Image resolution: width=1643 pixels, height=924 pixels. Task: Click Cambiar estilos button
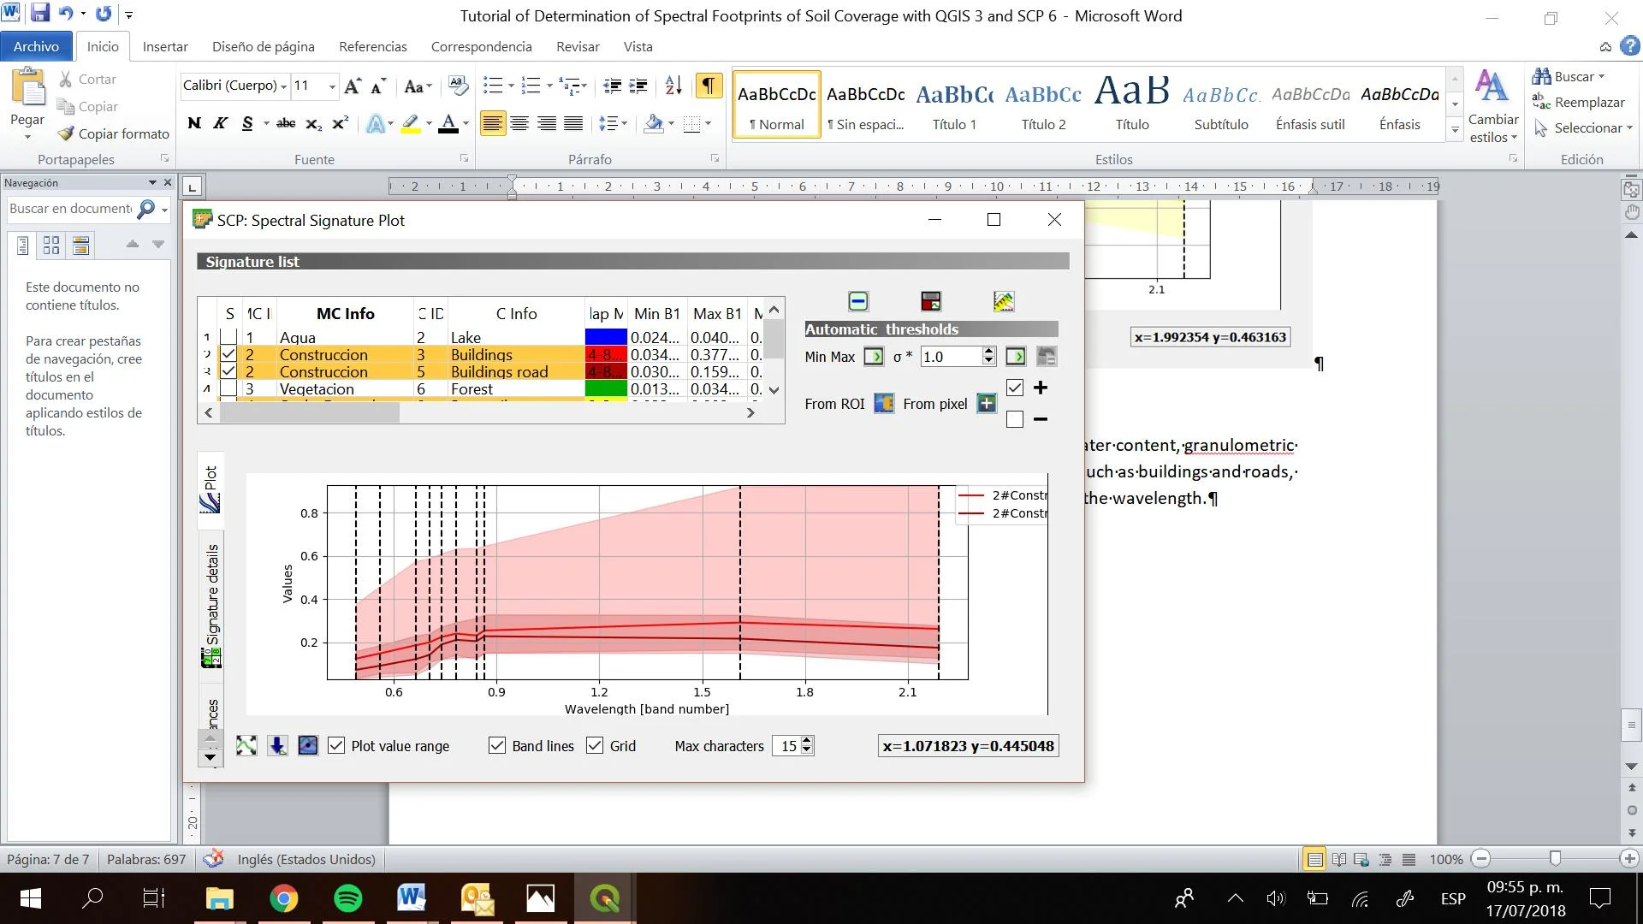(1493, 105)
